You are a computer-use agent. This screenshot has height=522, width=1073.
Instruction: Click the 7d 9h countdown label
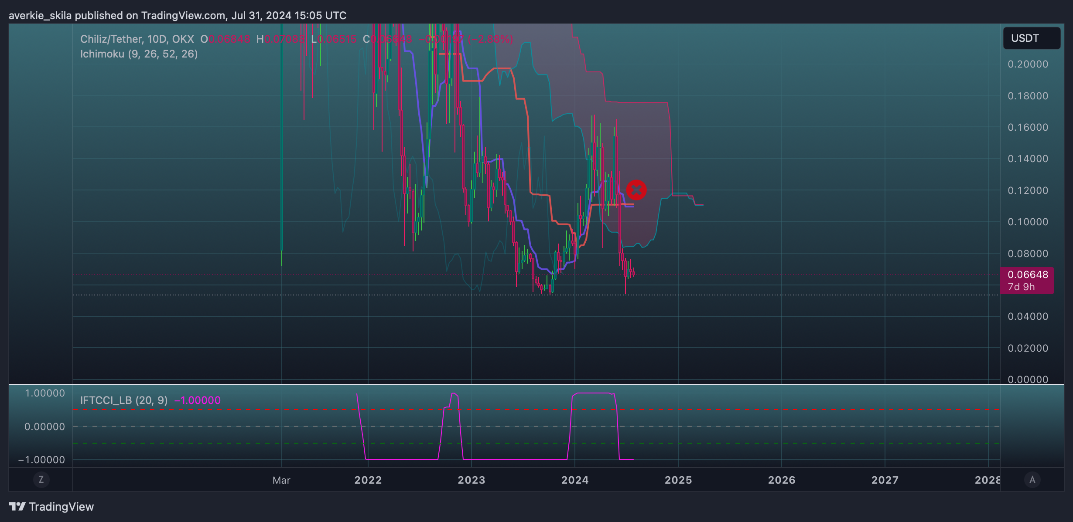(1021, 287)
